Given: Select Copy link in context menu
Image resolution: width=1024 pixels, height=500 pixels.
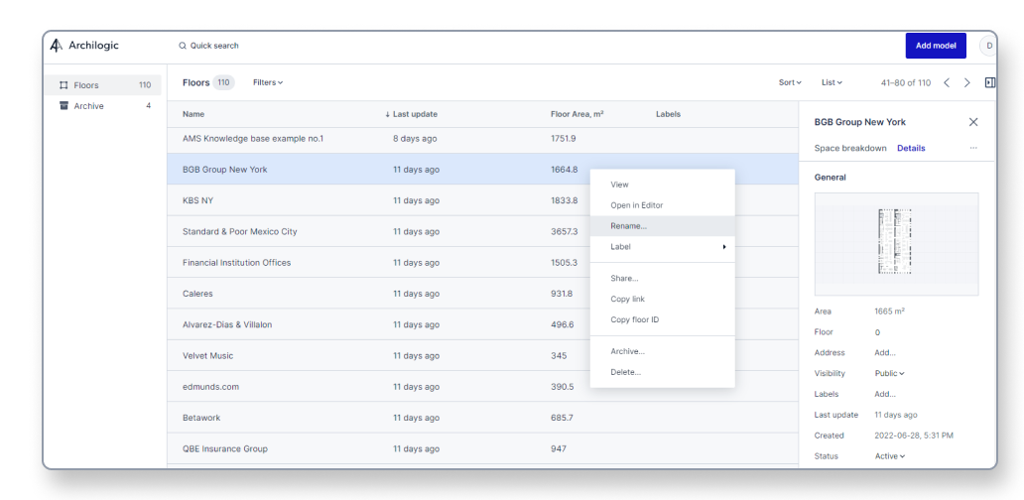Looking at the screenshot, I should pos(662,299).
